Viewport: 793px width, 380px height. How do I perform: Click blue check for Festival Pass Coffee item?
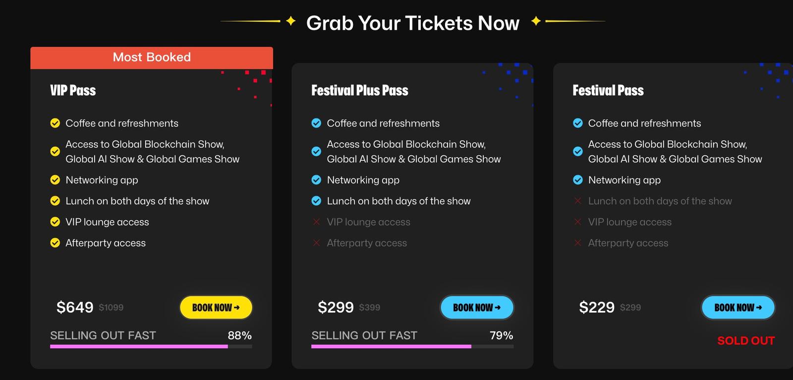(577, 123)
